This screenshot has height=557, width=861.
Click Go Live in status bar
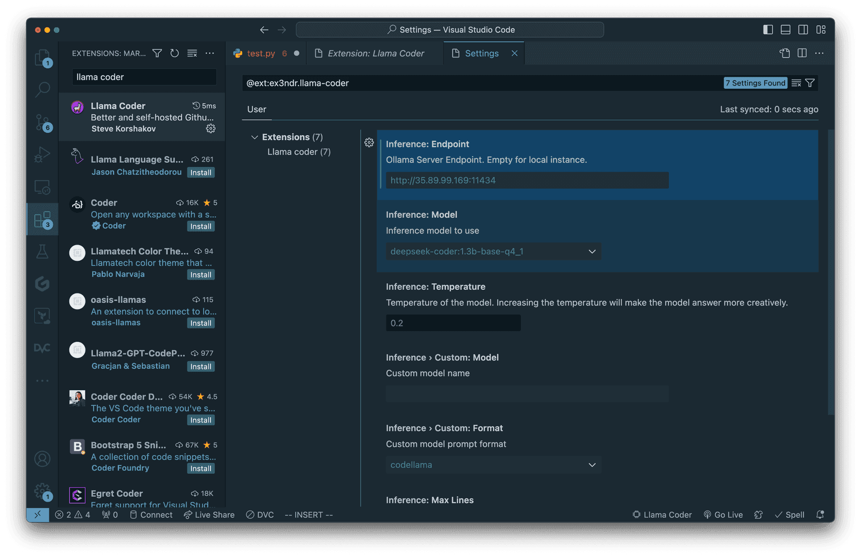click(723, 515)
